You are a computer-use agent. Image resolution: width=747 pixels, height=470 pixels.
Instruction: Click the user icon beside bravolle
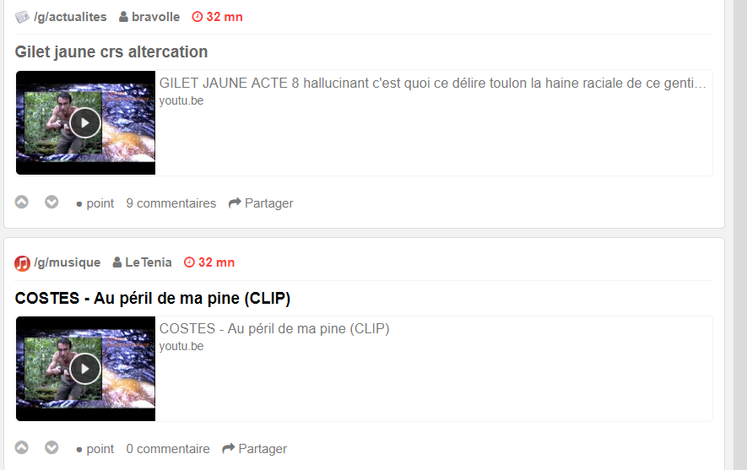coord(123,17)
